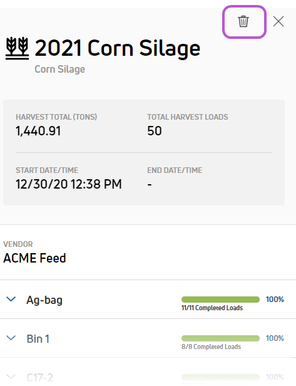Click the 11/11 Completed Loads text
The width and height of the screenshot is (296, 386).
[212, 308]
